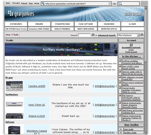The width and height of the screenshot is (151, 135).
Task: Click the icon beside AAS releases news
Action: (x=120, y=77)
